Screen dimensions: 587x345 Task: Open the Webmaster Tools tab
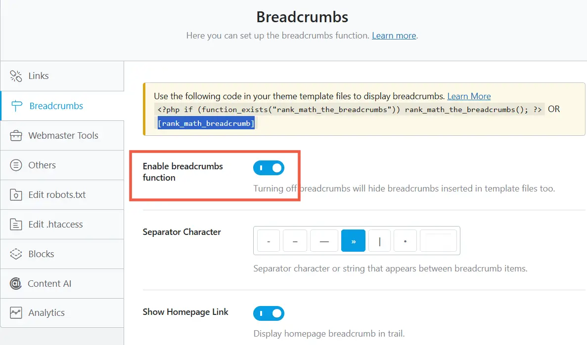coord(63,136)
